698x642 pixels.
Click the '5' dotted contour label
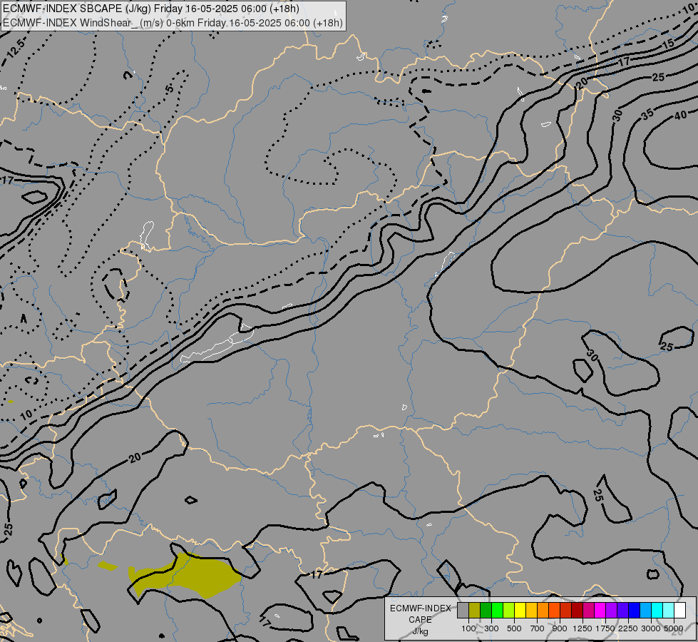[169, 88]
